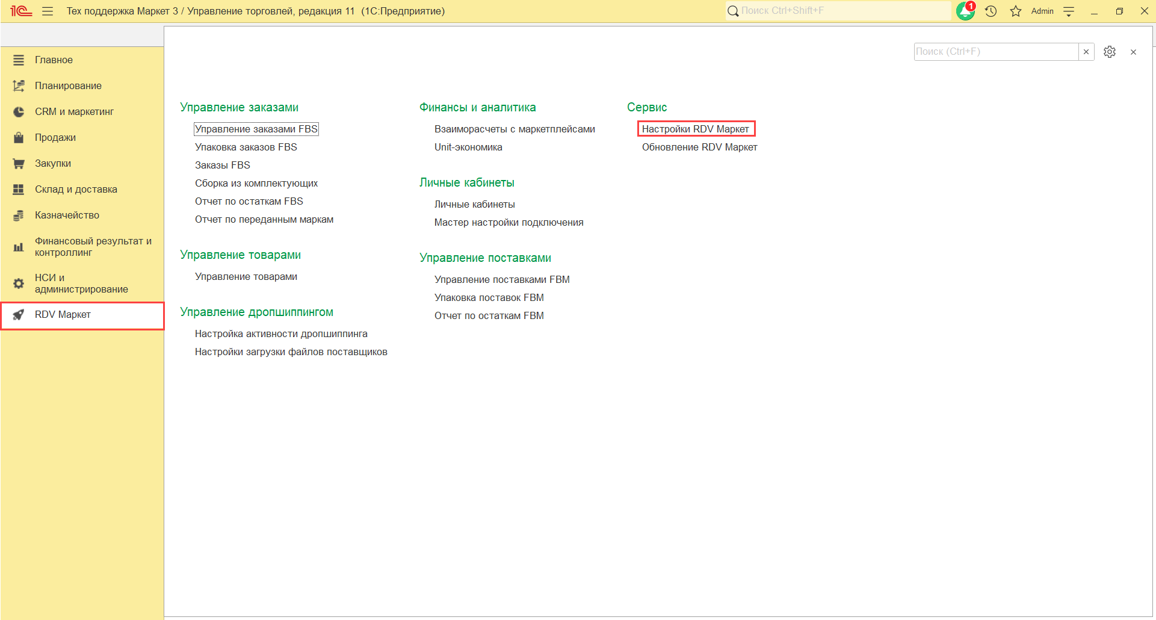Open Склад и доставка section
The image size is (1156, 620).
pos(76,190)
